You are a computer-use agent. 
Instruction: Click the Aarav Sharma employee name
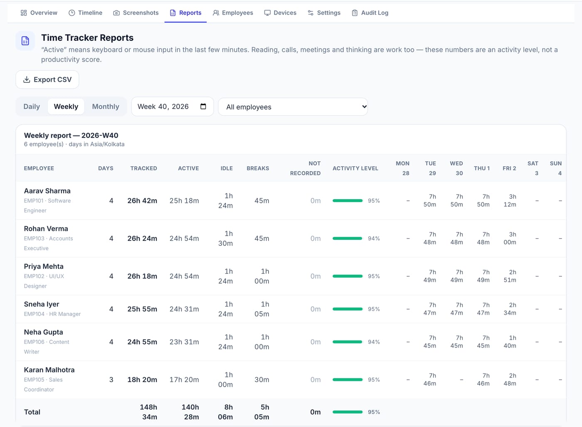coord(47,191)
